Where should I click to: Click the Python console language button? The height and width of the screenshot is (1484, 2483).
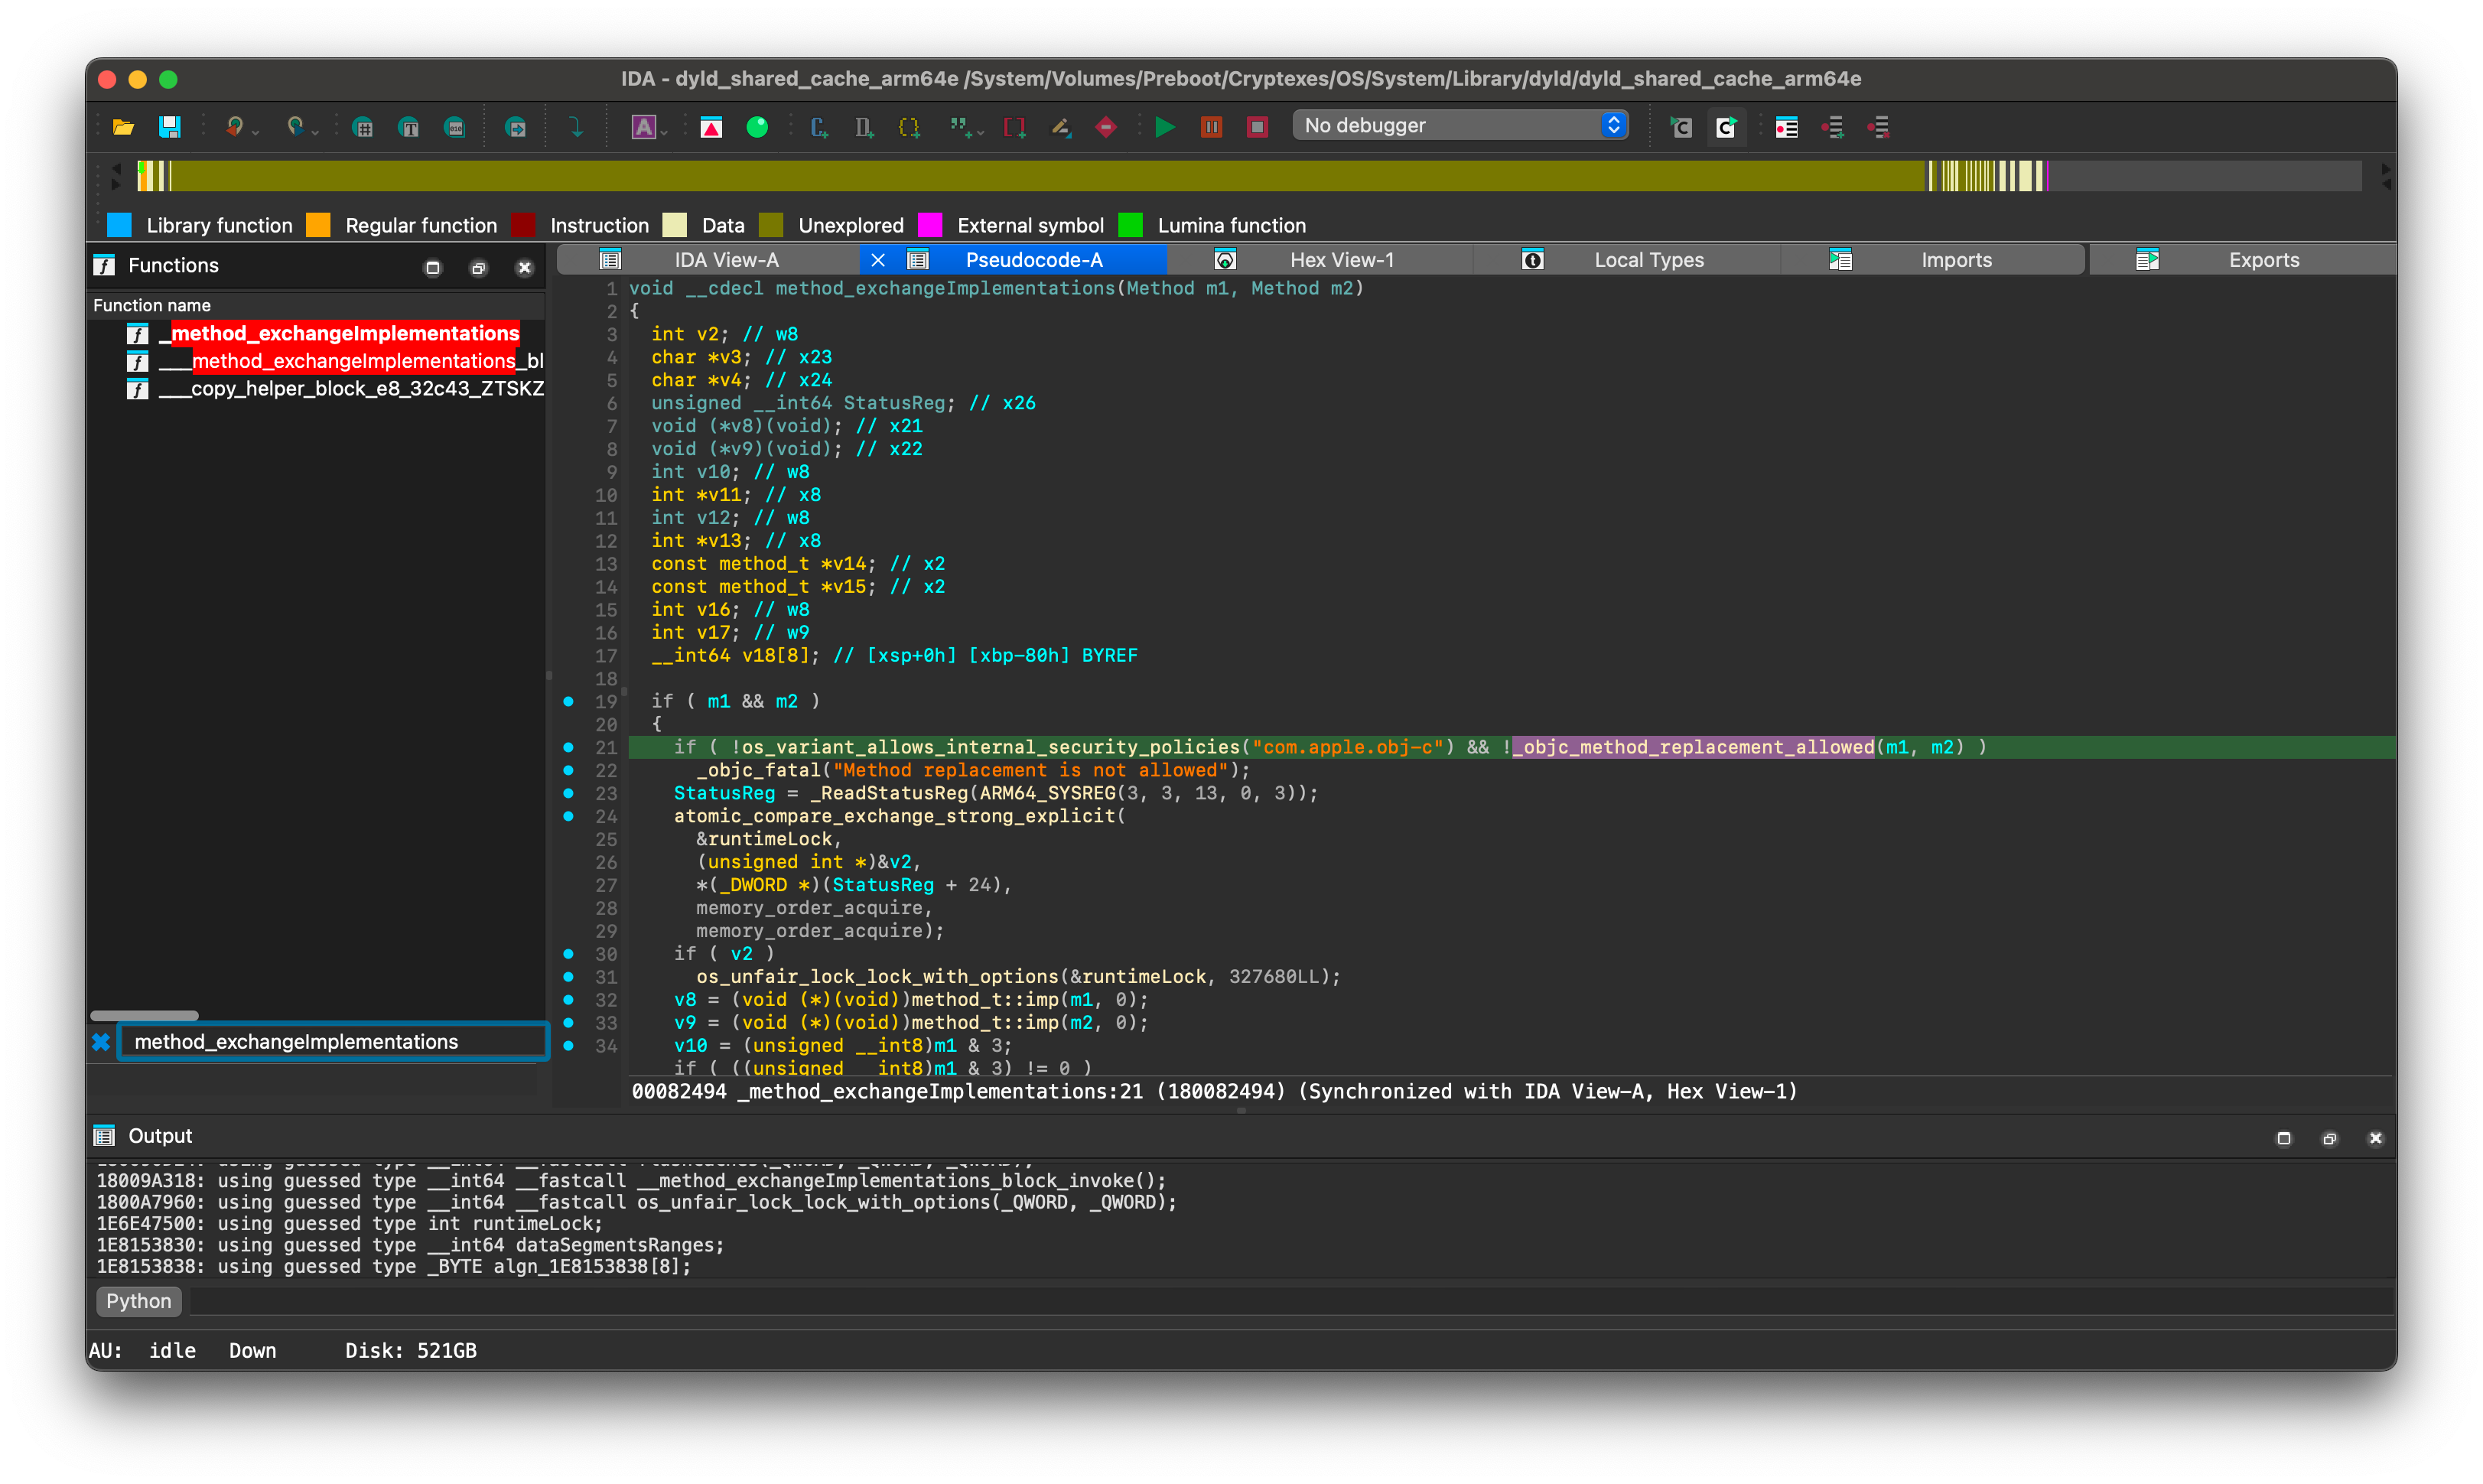139,1301
